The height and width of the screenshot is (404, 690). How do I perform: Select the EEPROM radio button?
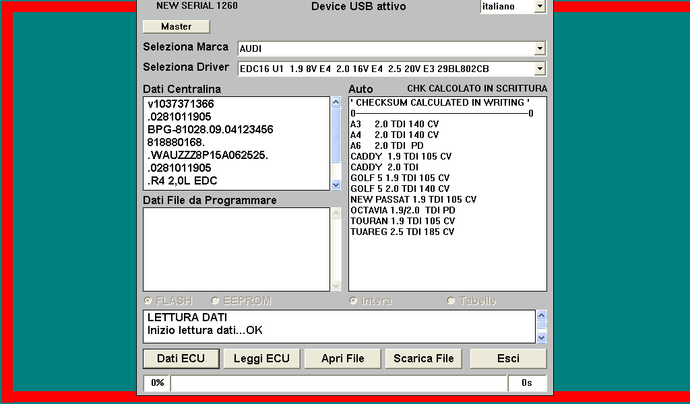tap(216, 301)
